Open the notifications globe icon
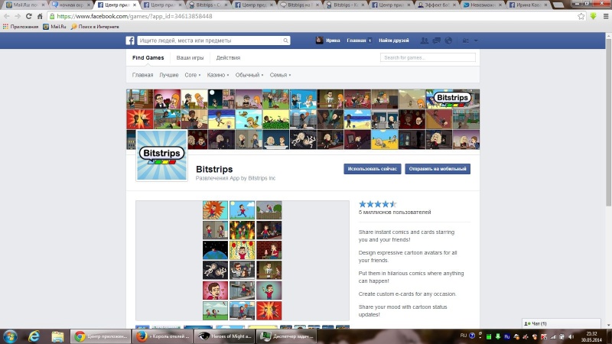 [x=448, y=41]
